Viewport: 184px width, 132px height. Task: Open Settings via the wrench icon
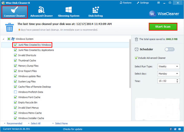tap(138, 3)
